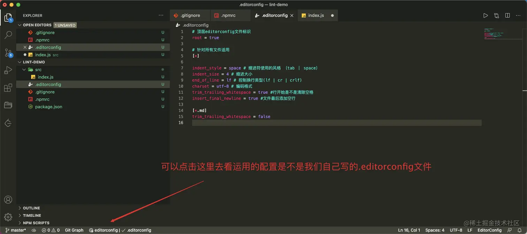Switch to the .gitignore tab
Screen dimensions: 527x234
(190, 16)
